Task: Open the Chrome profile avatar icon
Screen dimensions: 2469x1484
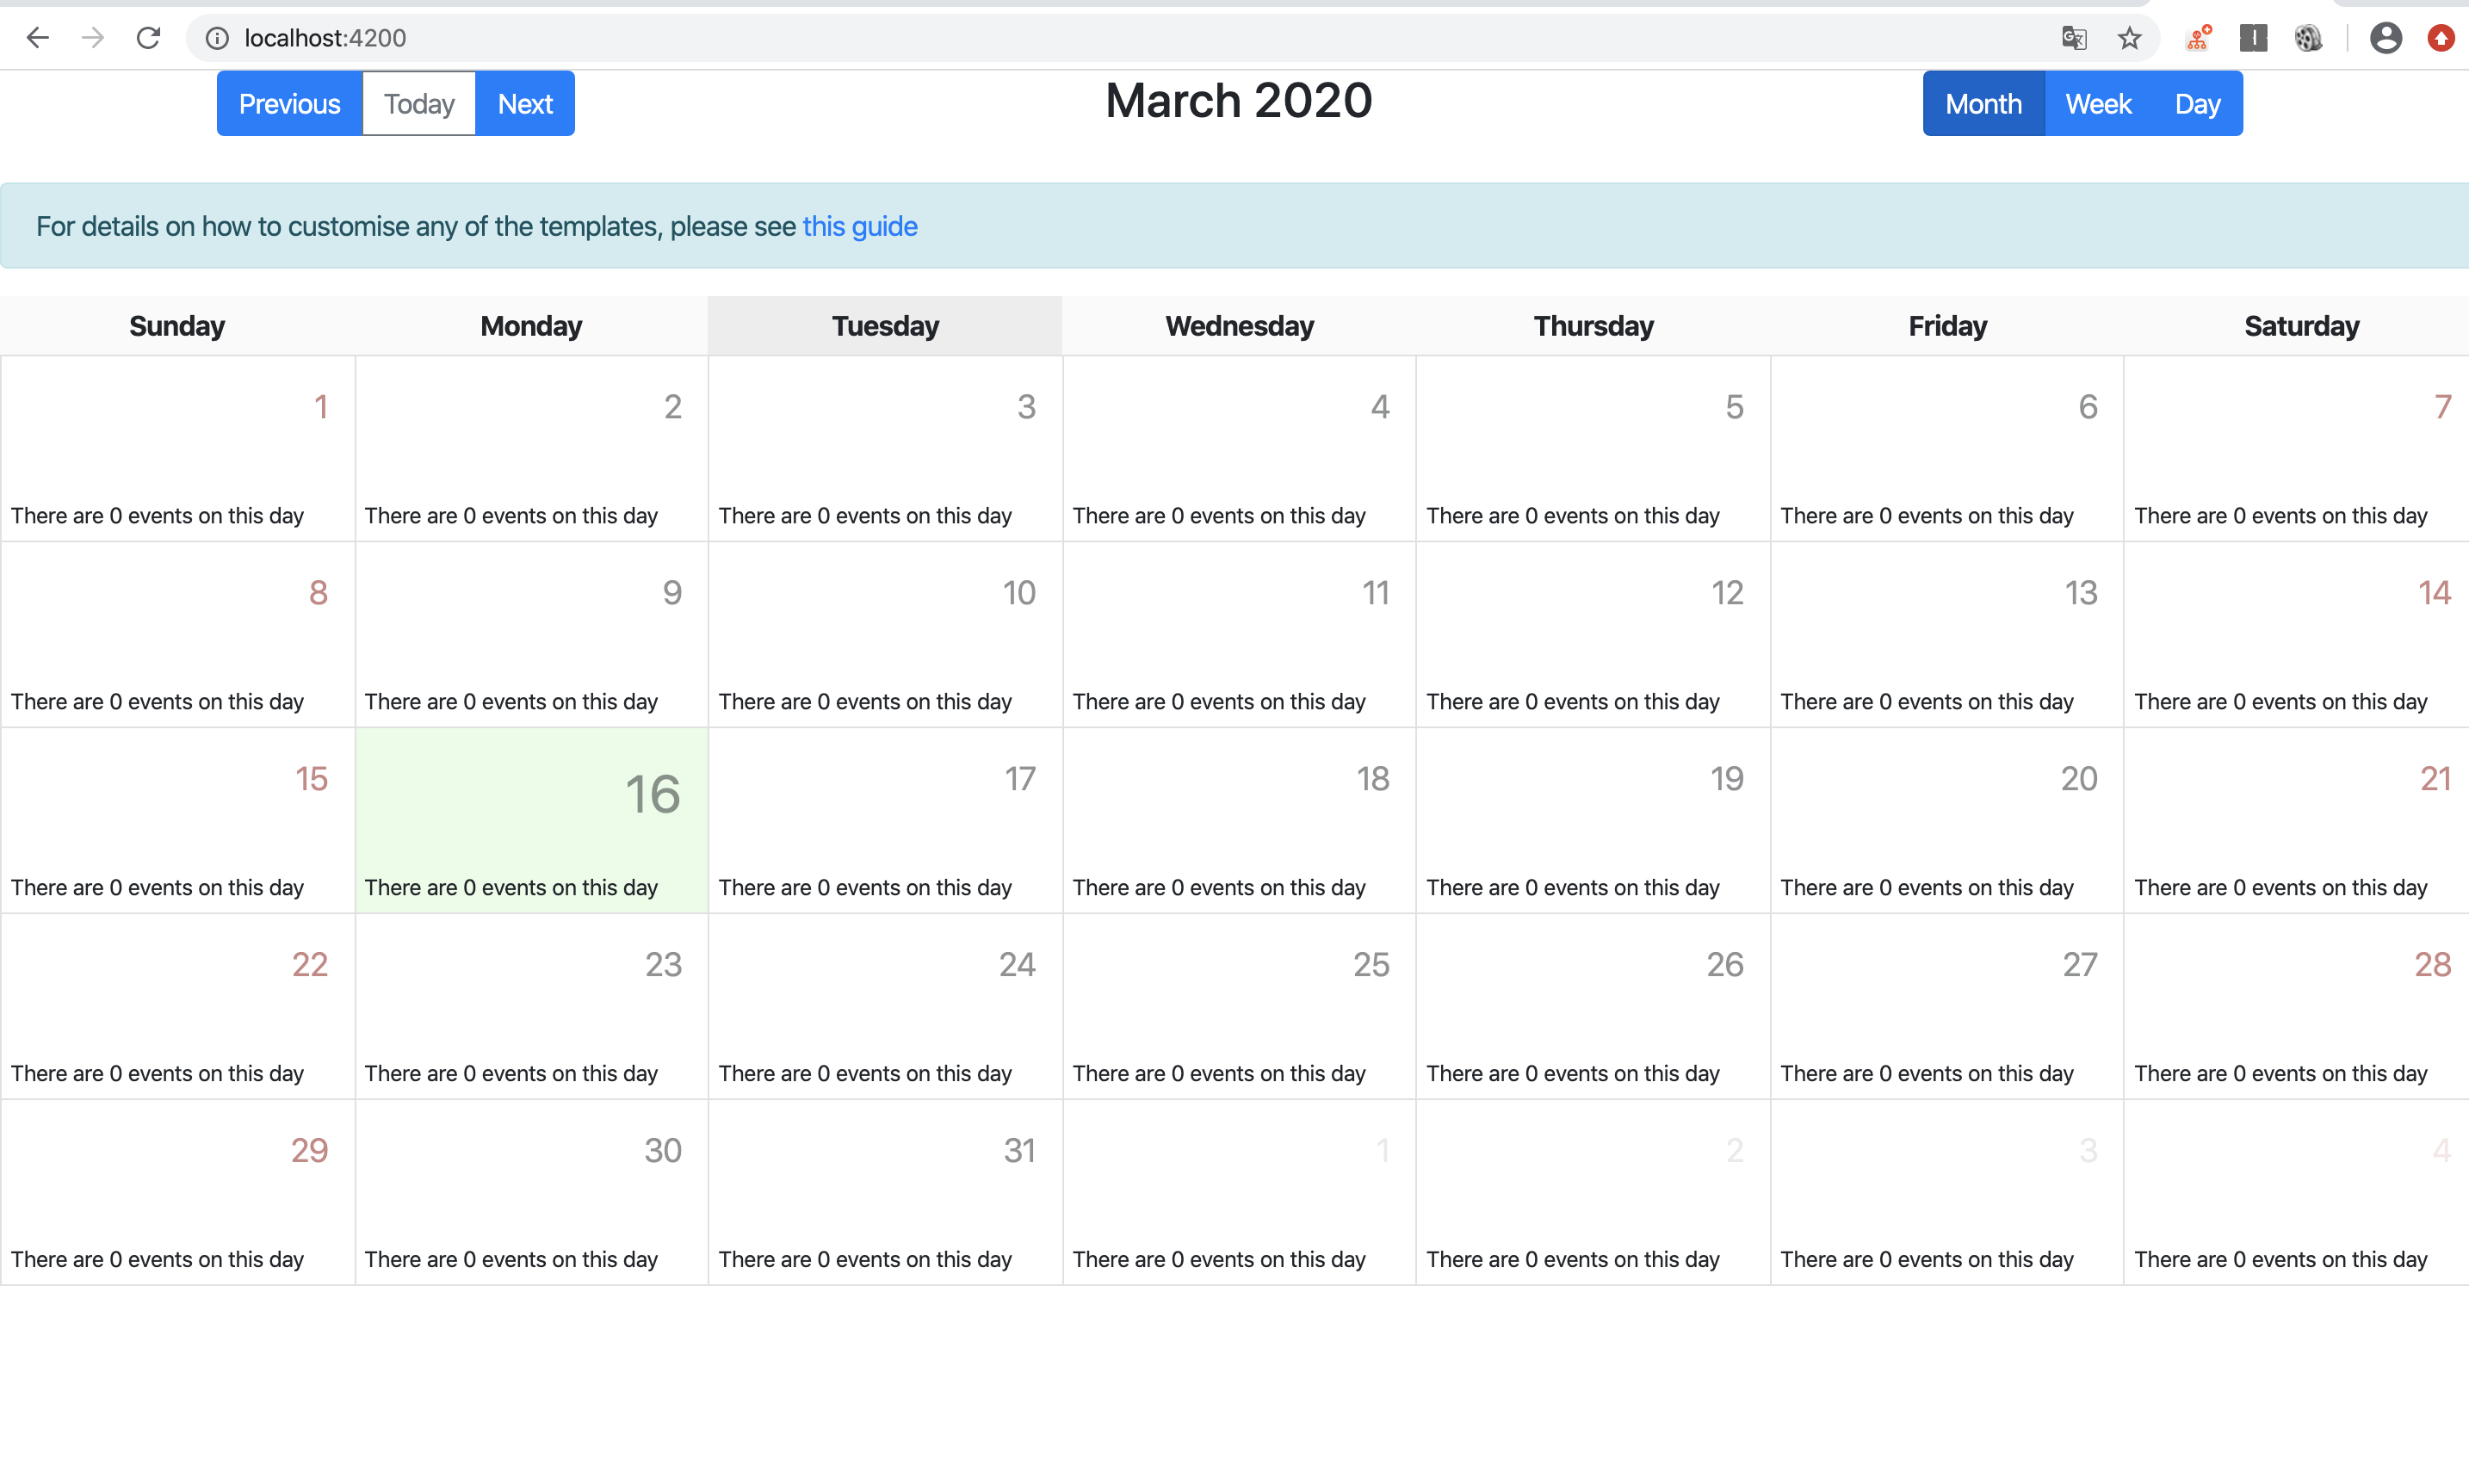Action: [x=2385, y=38]
